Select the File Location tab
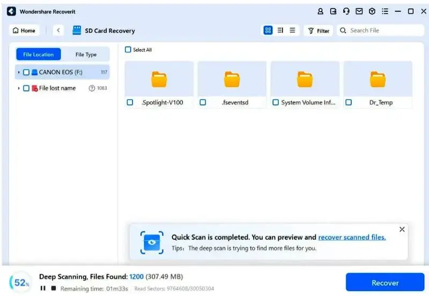Image resolution: width=429 pixels, height=296 pixels. click(39, 55)
